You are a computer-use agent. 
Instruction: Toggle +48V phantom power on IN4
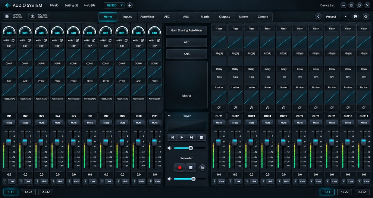coord(54,40)
